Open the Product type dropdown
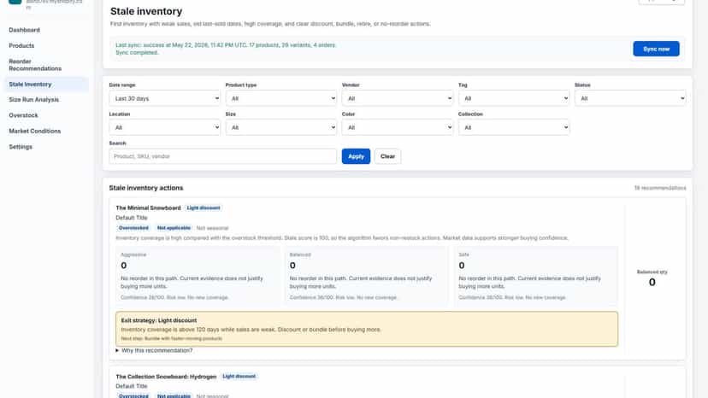The width and height of the screenshot is (708, 398). [280, 98]
